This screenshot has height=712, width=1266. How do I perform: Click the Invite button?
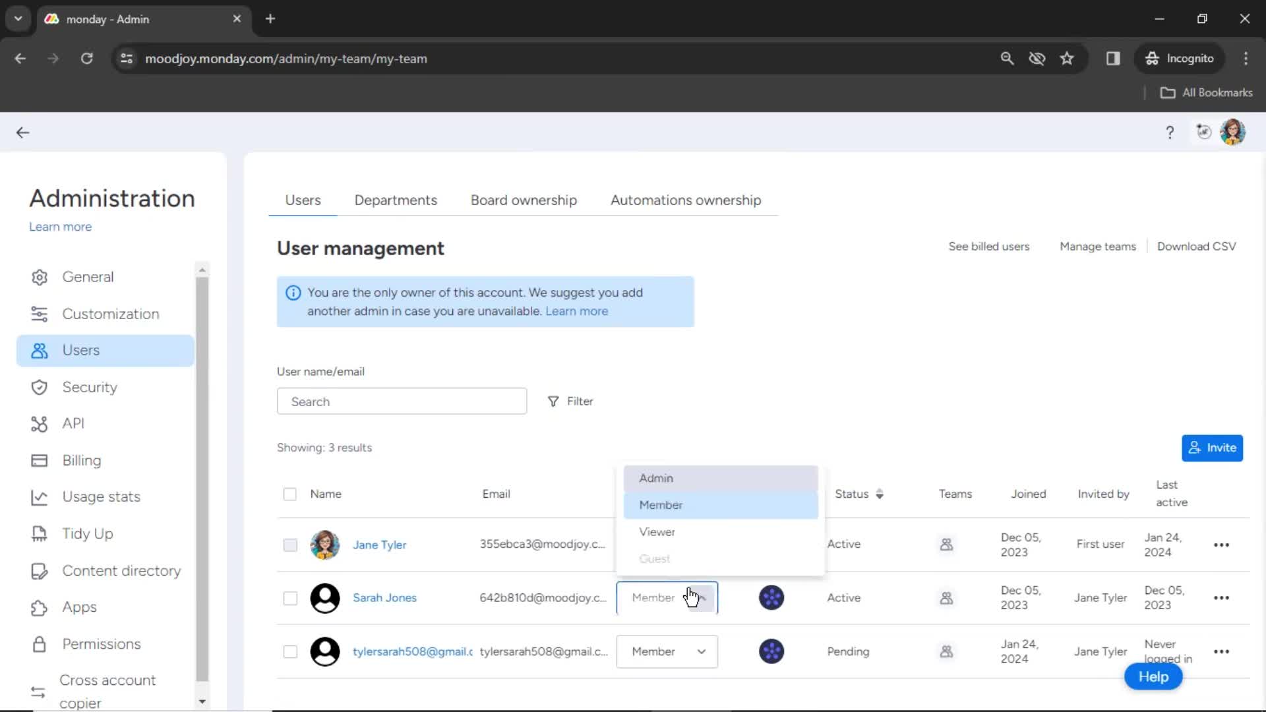click(x=1212, y=448)
